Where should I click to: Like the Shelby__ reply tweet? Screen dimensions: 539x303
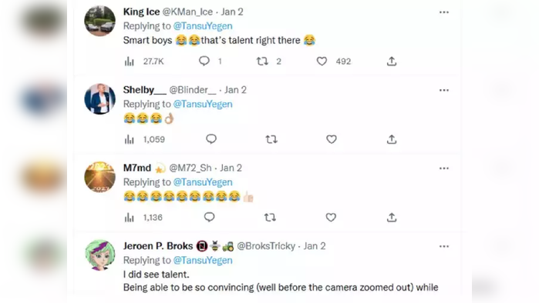click(332, 139)
